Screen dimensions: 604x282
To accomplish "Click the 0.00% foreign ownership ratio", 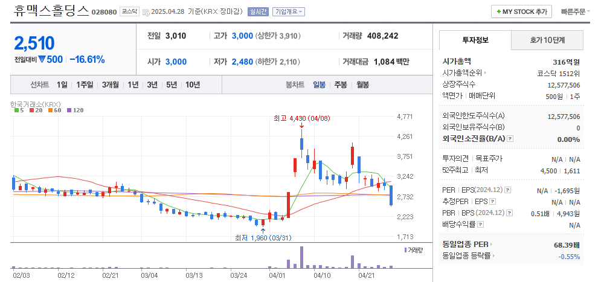I will [x=568, y=139].
